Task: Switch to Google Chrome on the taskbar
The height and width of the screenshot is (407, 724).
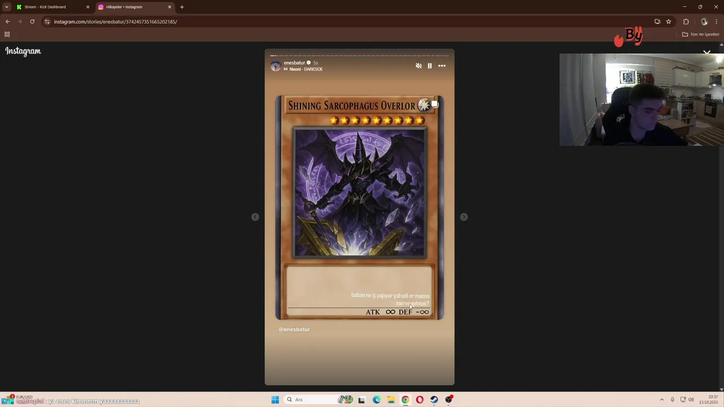Action: click(405, 400)
